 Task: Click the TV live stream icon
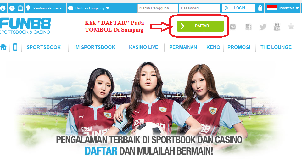pos(20,8)
